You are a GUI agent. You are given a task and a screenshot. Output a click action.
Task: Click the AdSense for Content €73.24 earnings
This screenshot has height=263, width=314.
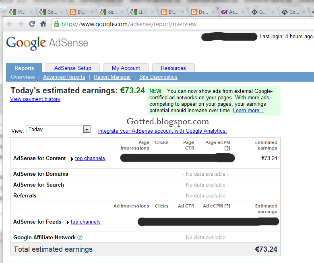[269, 158]
